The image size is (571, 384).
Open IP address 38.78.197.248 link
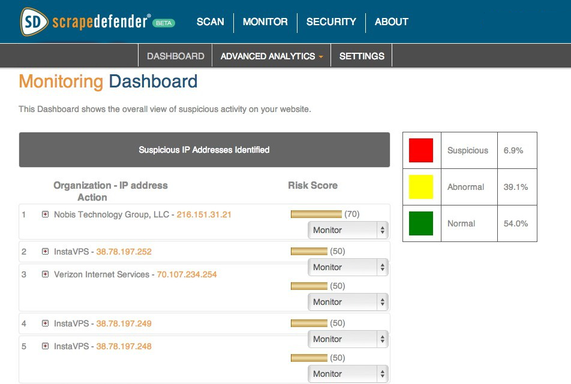pyautogui.click(x=124, y=346)
